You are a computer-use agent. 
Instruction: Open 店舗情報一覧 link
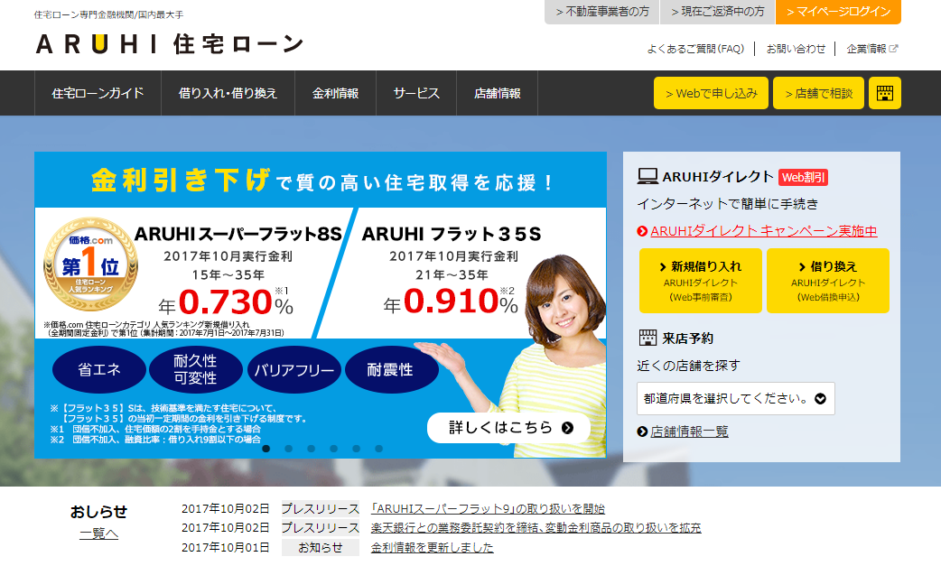pos(690,431)
